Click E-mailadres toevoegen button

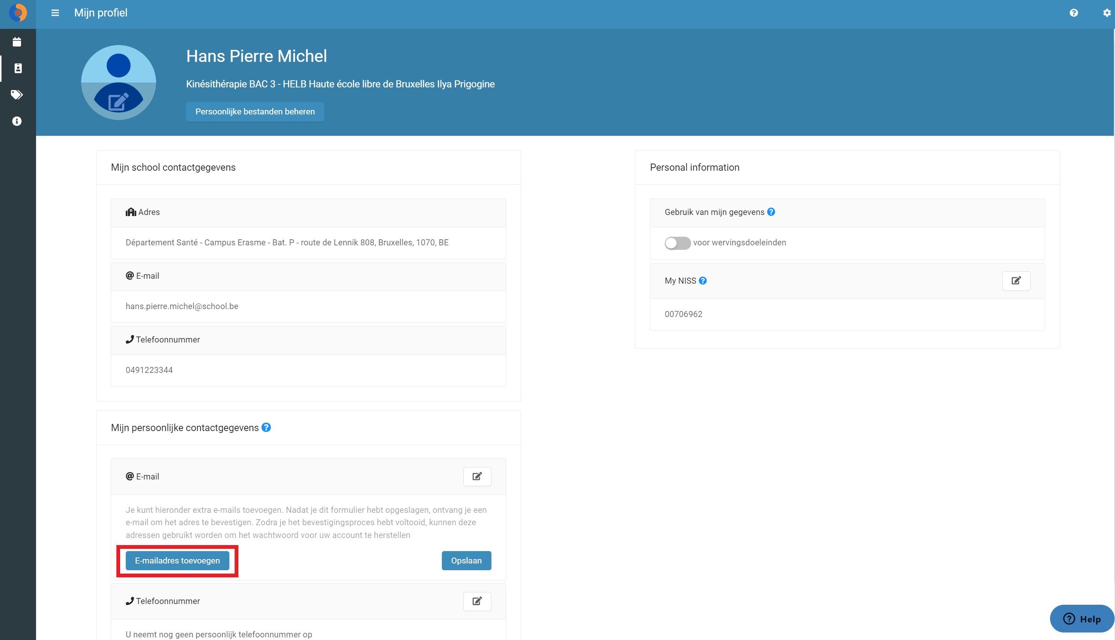(177, 560)
